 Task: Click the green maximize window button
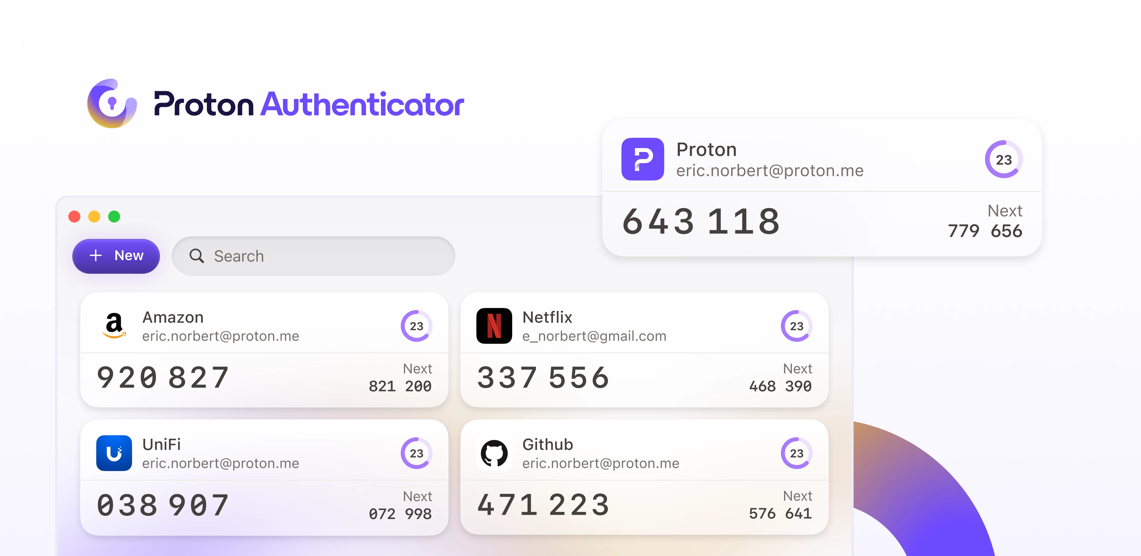point(114,216)
